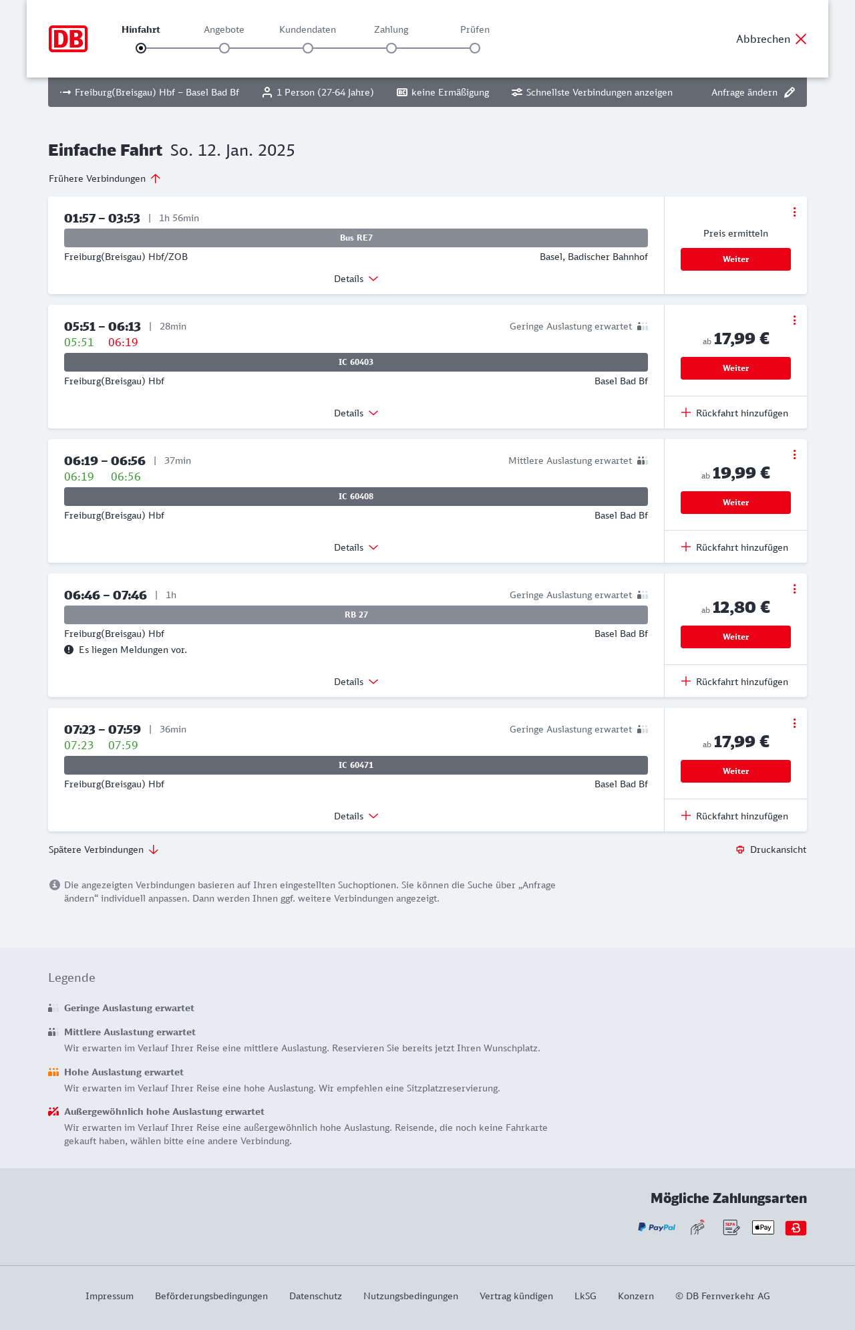Open three-dot menu for Bus RE7 connection
This screenshot has height=1330, width=855.
[x=794, y=212]
